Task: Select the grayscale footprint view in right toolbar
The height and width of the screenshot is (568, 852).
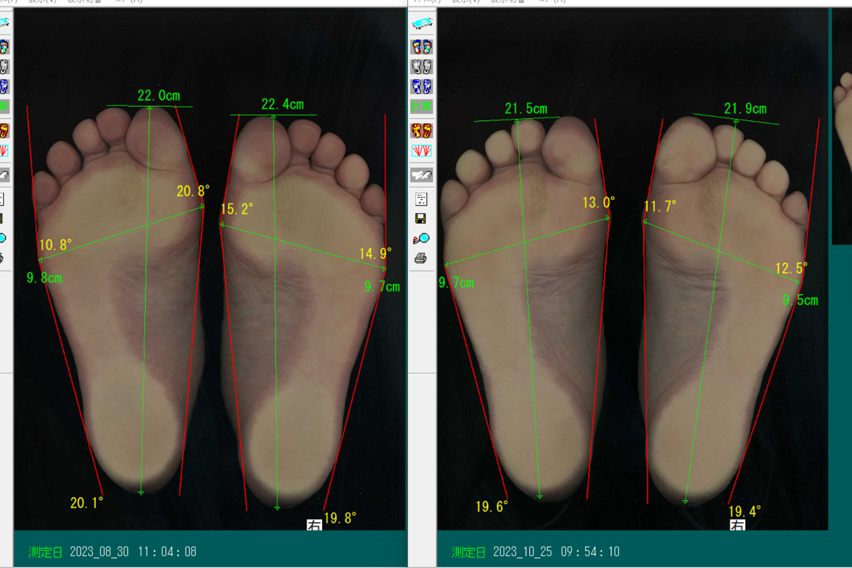Action: coord(422,67)
